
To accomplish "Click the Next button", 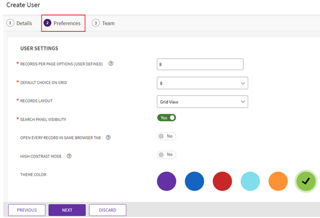I will point(67,210).
